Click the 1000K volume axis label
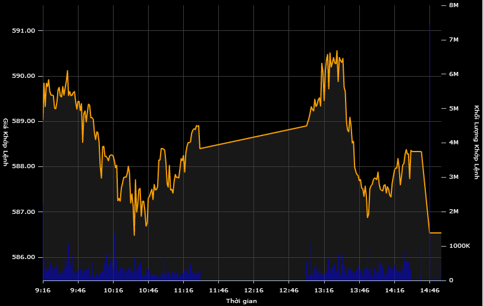The width and height of the screenshot is (483, 306). click(x=459, y=246)
